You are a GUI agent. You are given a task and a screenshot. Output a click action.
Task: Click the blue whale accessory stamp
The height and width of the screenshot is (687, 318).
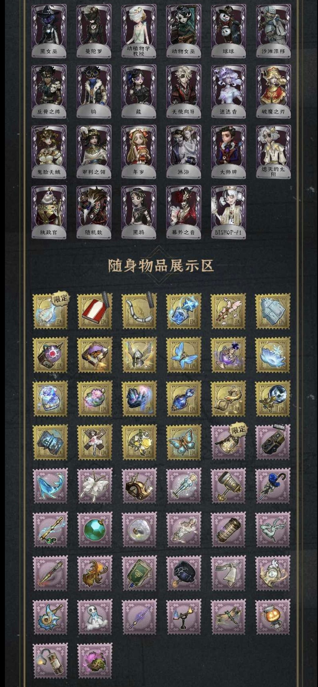[x=50, y=486]
